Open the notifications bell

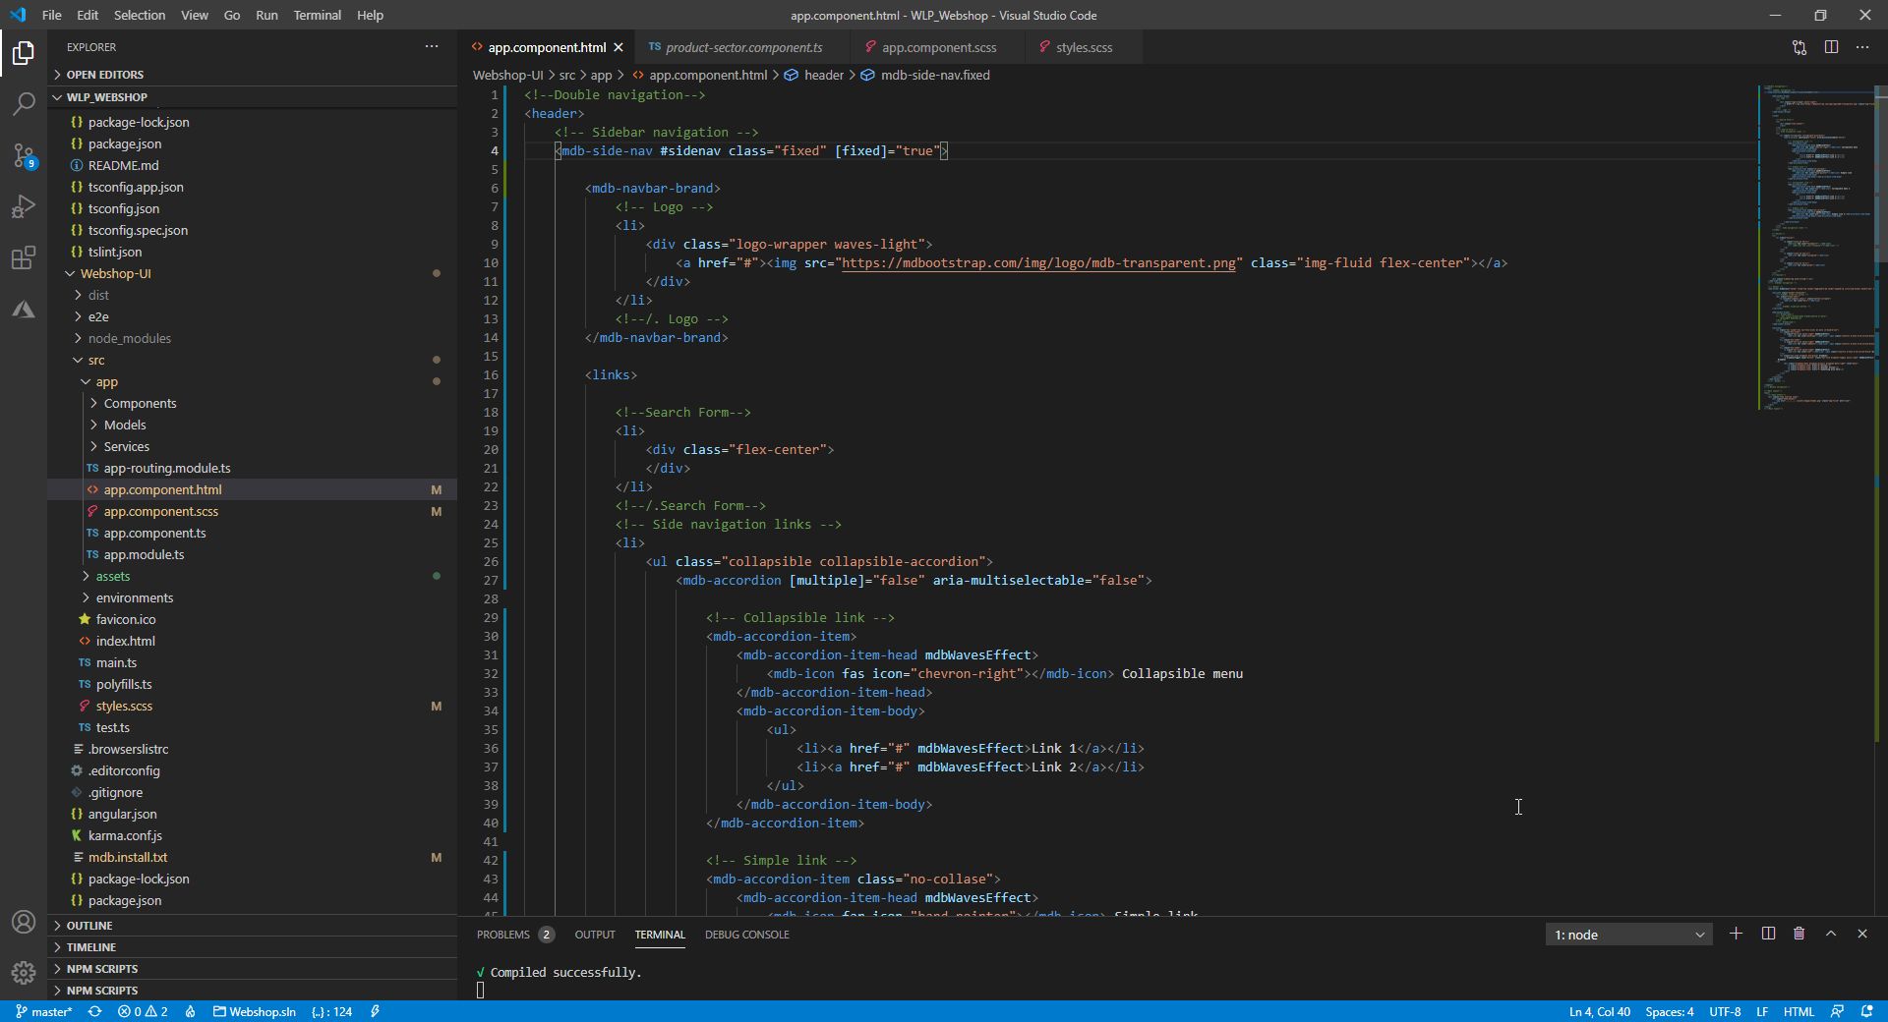coord(1866,1011)
